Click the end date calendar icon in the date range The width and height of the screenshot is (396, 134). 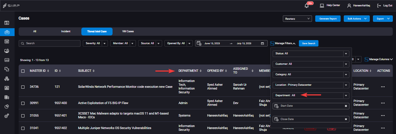(262, 43)
